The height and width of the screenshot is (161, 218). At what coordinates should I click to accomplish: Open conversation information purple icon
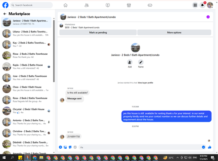(x=208, y=17)
